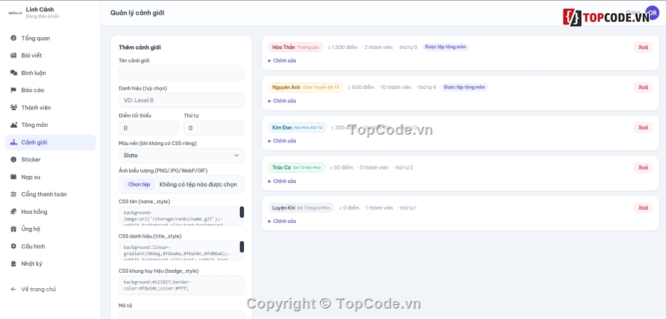The width and height of the screenshot is (666, 319).
Task: Click the Trúc Cơ rank badge
Action: coord(297,168)
